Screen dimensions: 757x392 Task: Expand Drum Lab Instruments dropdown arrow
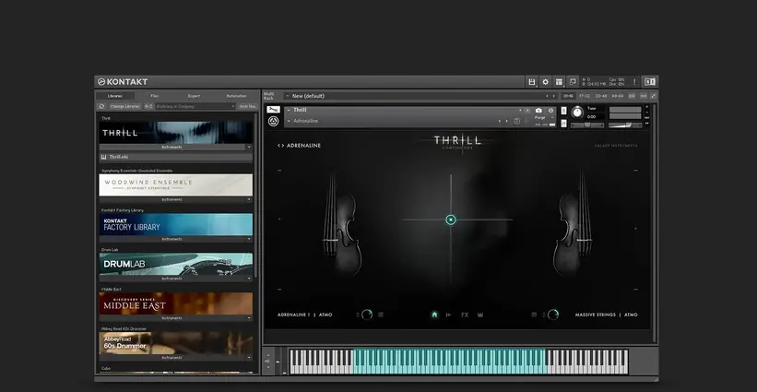(249, 279)
